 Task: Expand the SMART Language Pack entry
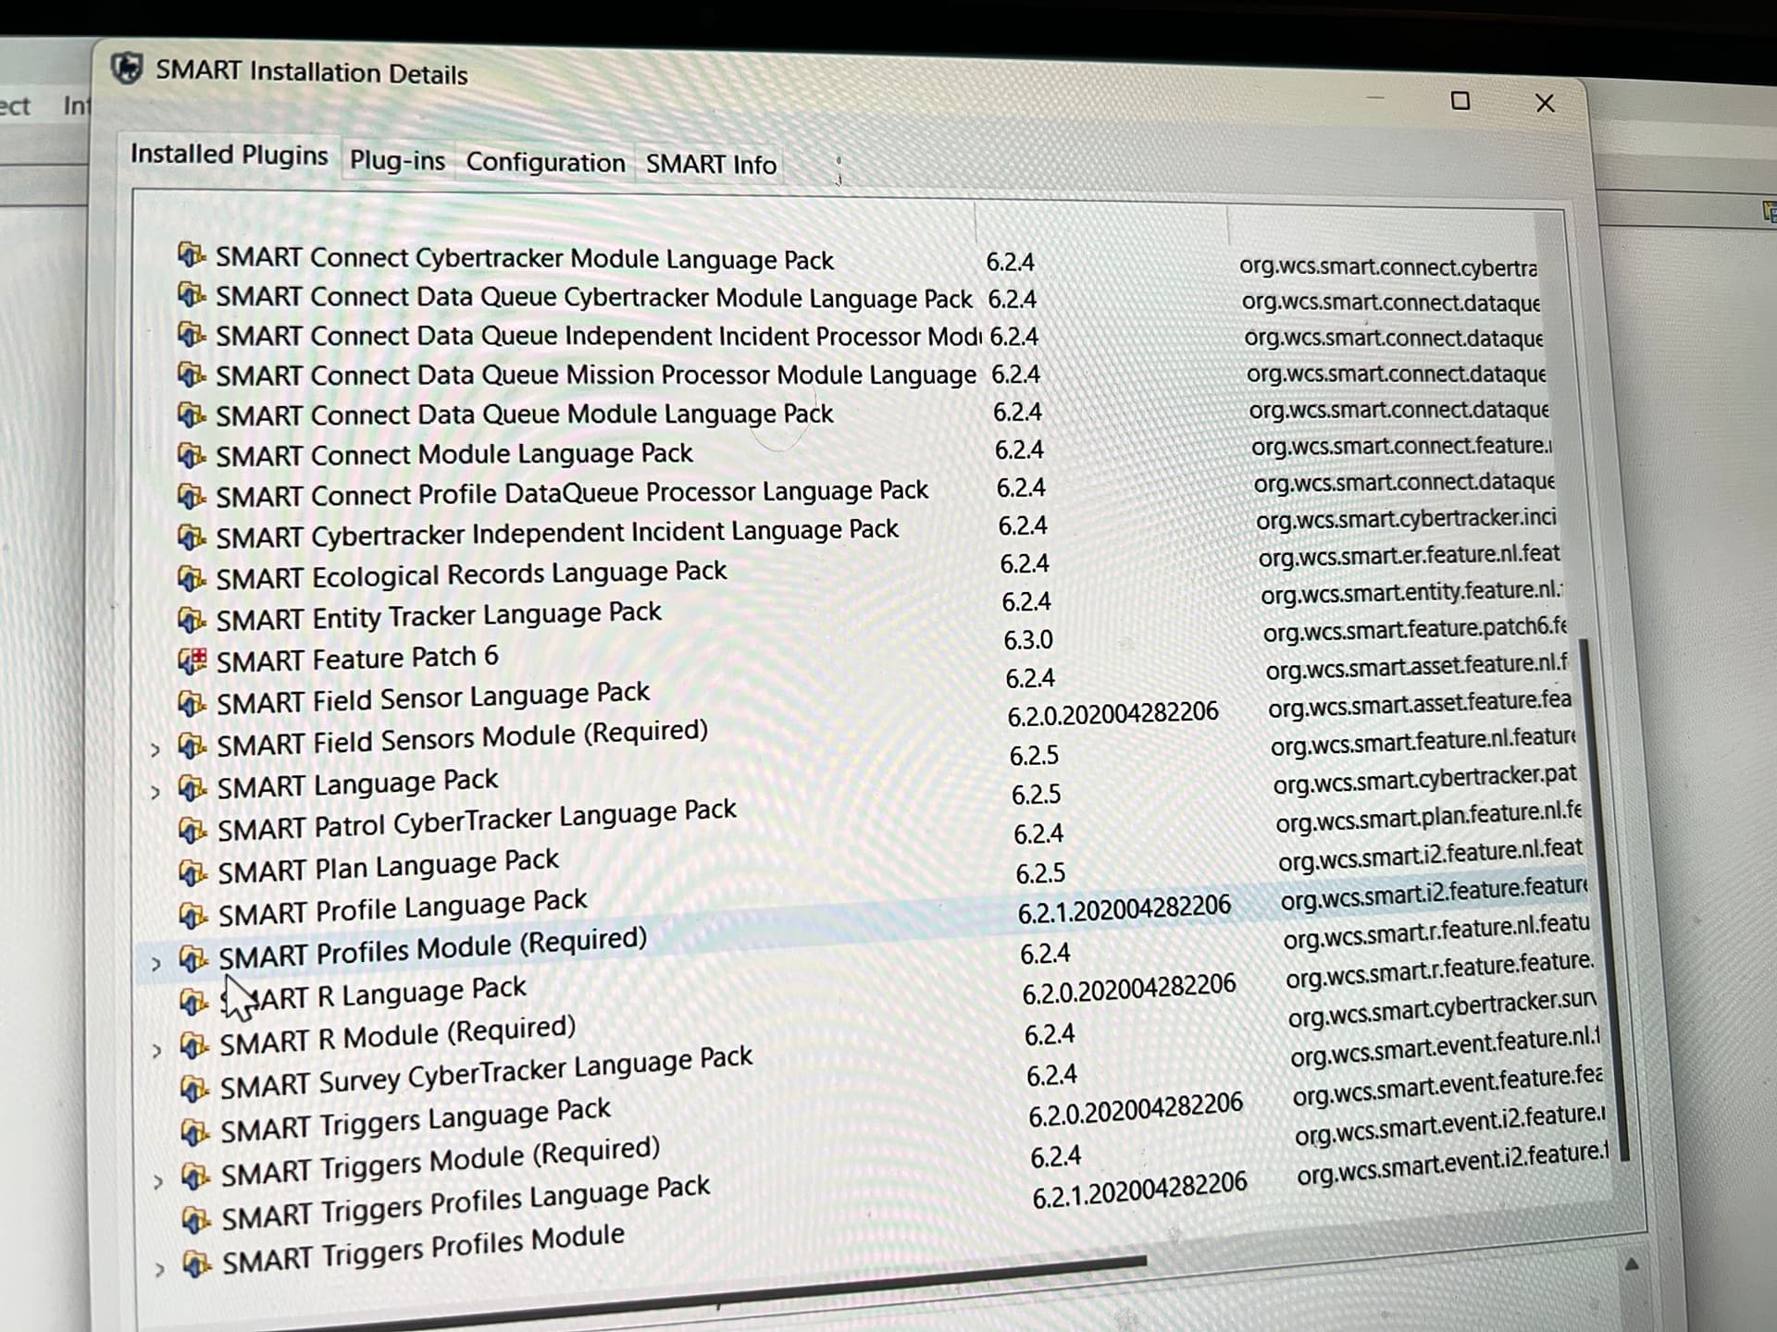click(155, 792)
